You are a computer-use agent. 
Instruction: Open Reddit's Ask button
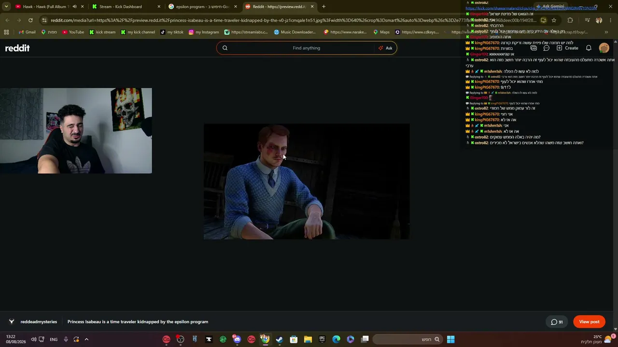point(385,48)
